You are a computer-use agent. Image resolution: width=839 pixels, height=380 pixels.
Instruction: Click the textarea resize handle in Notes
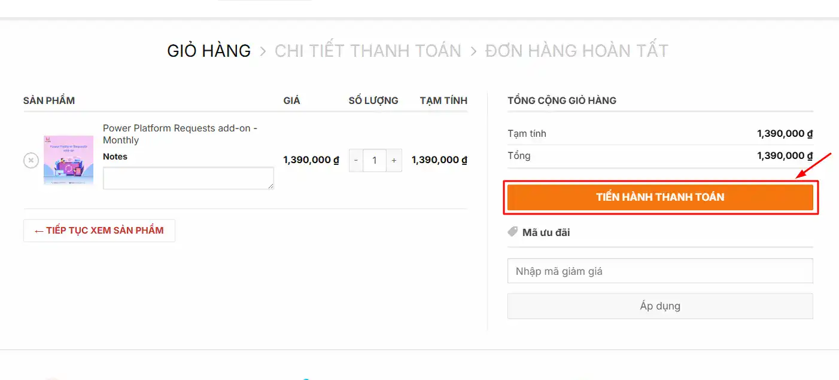270,186
